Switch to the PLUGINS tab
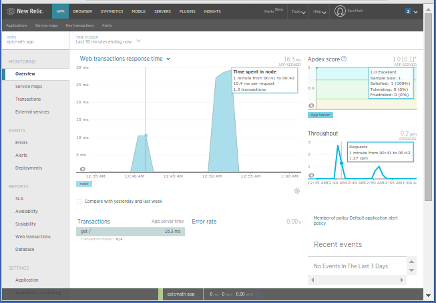Viewport: 436px width, 303px height. 188,11
